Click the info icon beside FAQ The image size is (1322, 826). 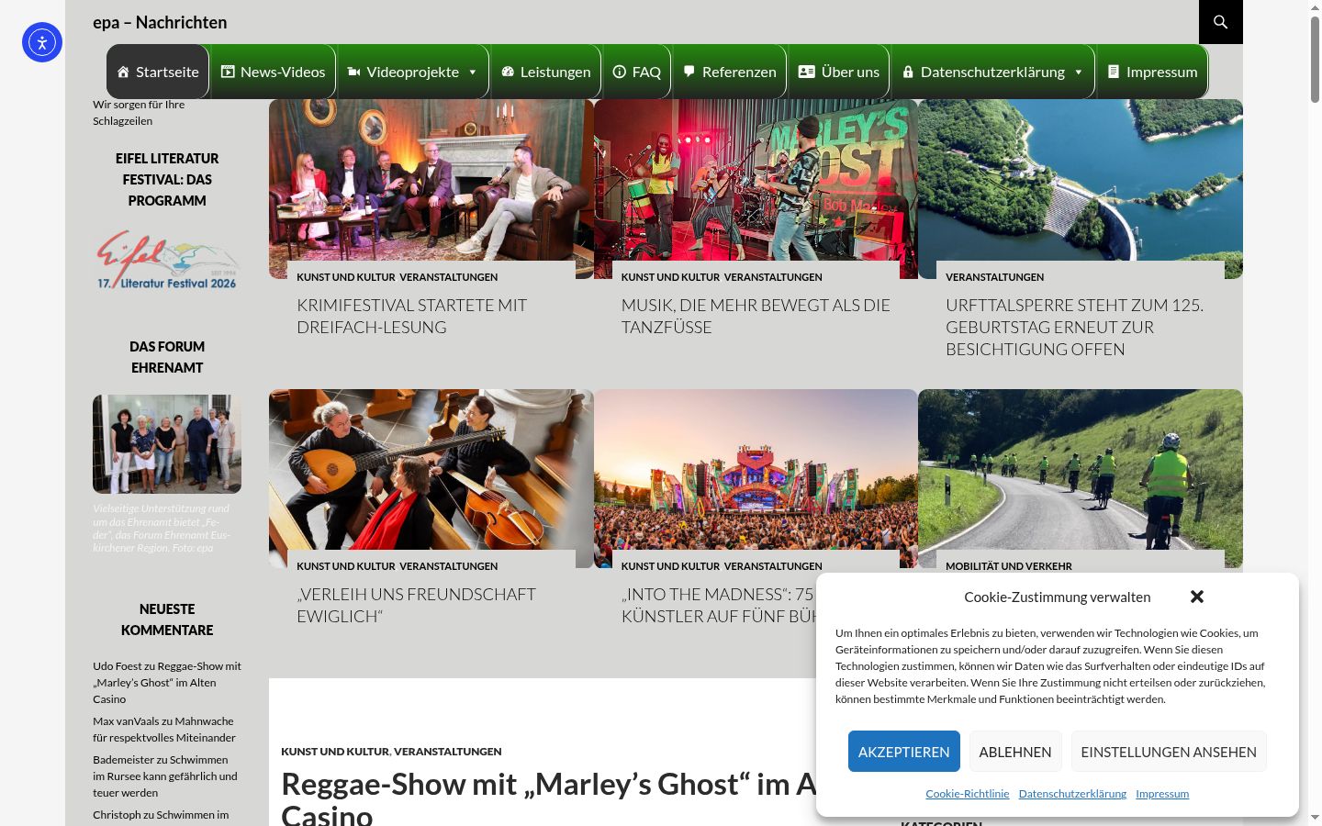pyautogui.click(x=619, y=72)
